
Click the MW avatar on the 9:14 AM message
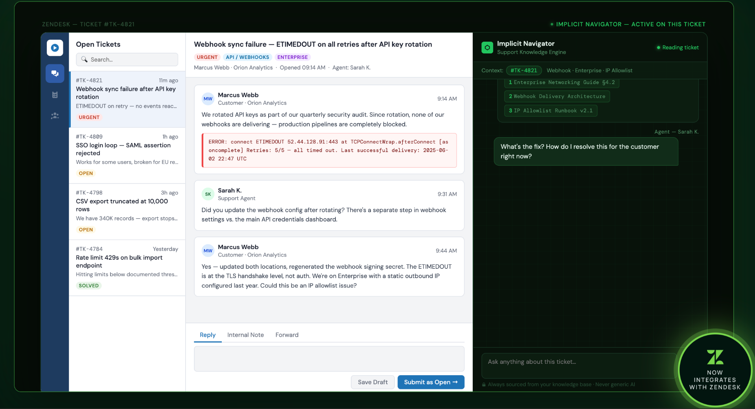tap(208, 99)
